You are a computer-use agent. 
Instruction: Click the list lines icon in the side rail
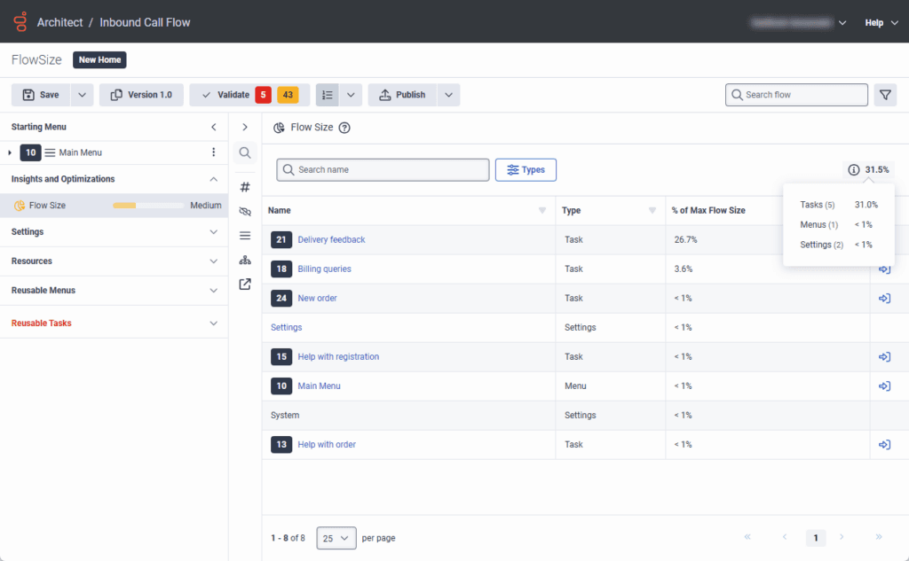coord(245,235)
